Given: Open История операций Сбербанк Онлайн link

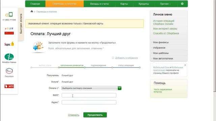Looking at the screenshot, I should pos(164,23).
